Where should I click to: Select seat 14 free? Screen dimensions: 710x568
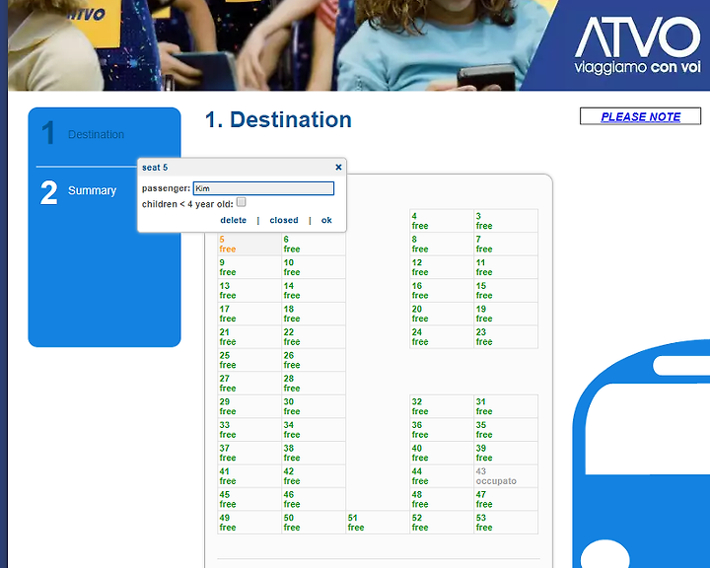[x=314, y=290]
